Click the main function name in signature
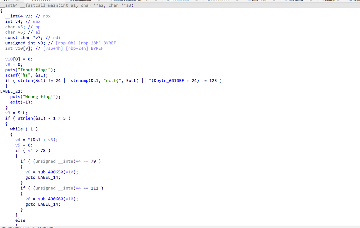The height and width of the screenshot is (228, 360). pyautogui.click(x=53, y=5)
